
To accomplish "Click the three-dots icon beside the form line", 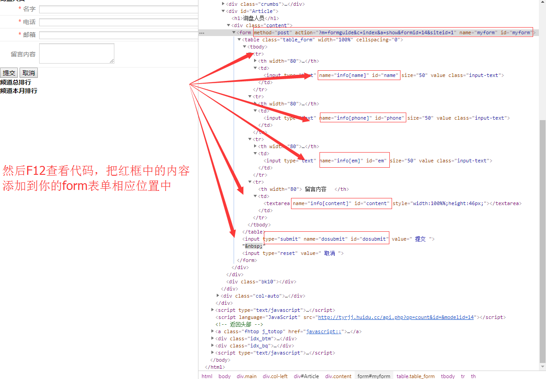I will coord(202,33).
